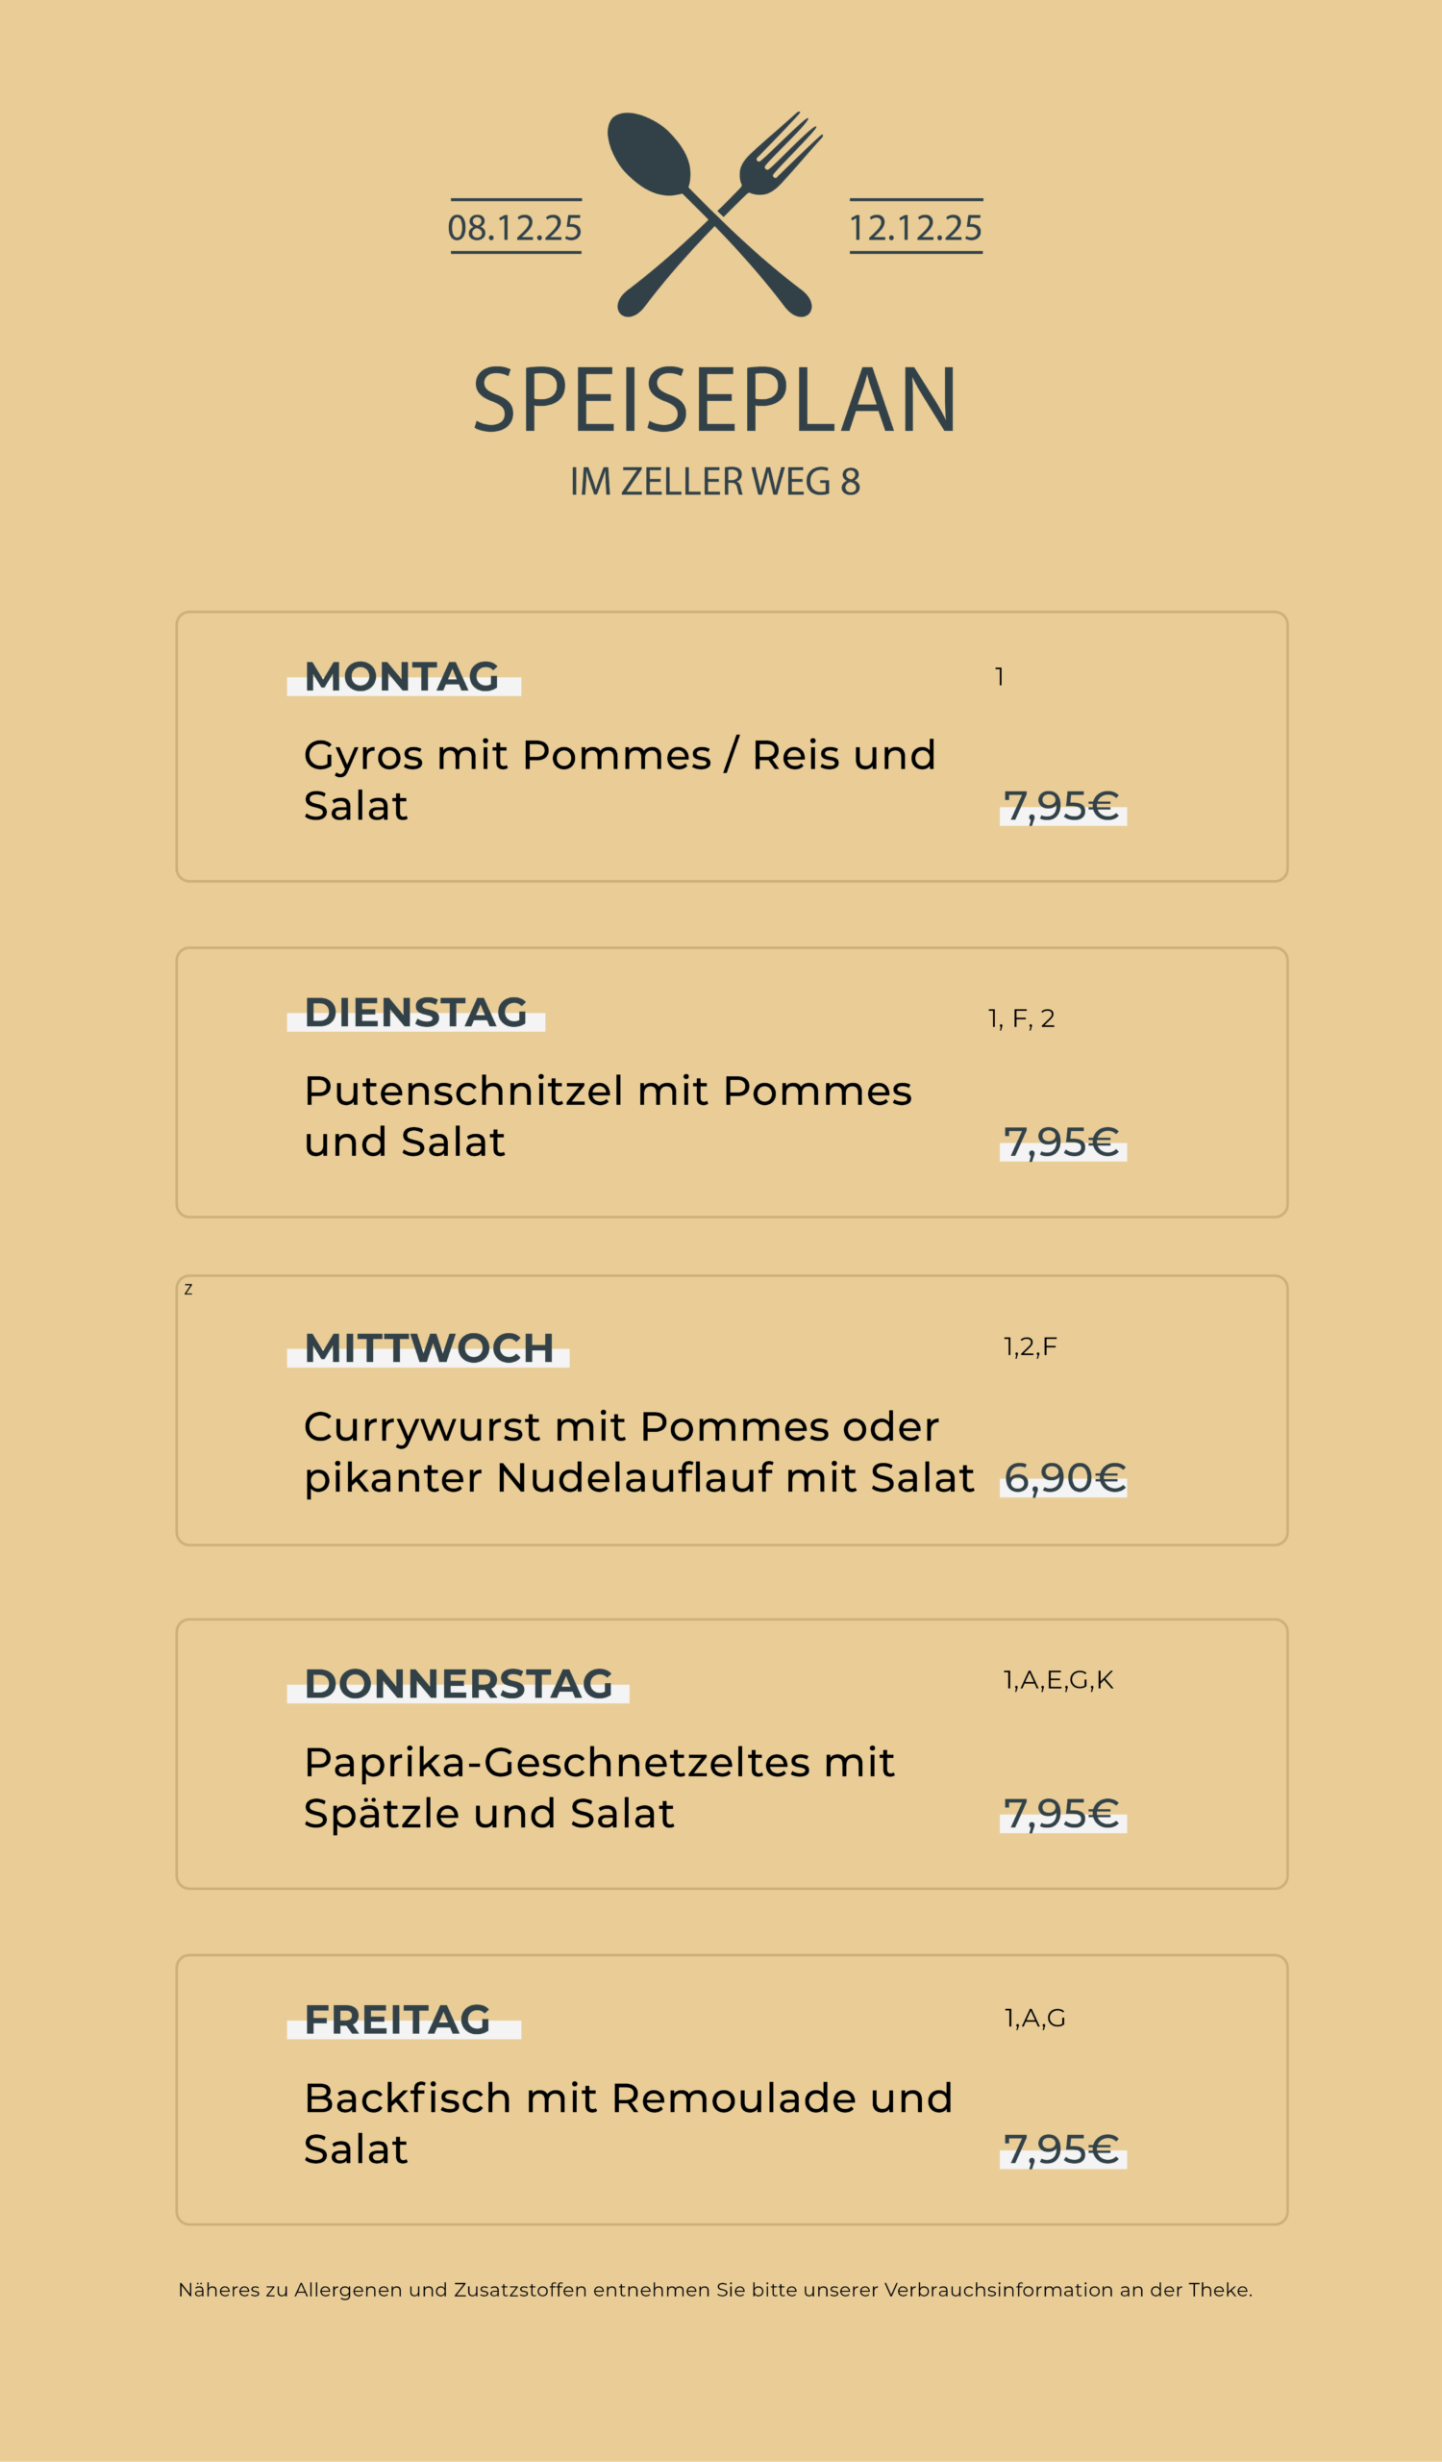Select the DIENSTAG day heading
The height and width of the screenshot is (2462, 1442).
[x=416, y=1012]
